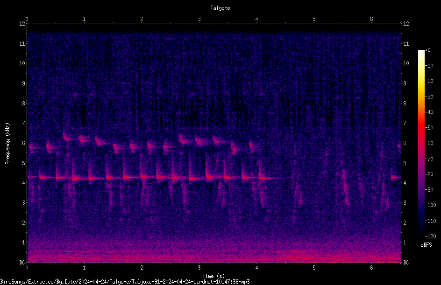
Task: Click the 5 second top tick label
Action: 314,19
